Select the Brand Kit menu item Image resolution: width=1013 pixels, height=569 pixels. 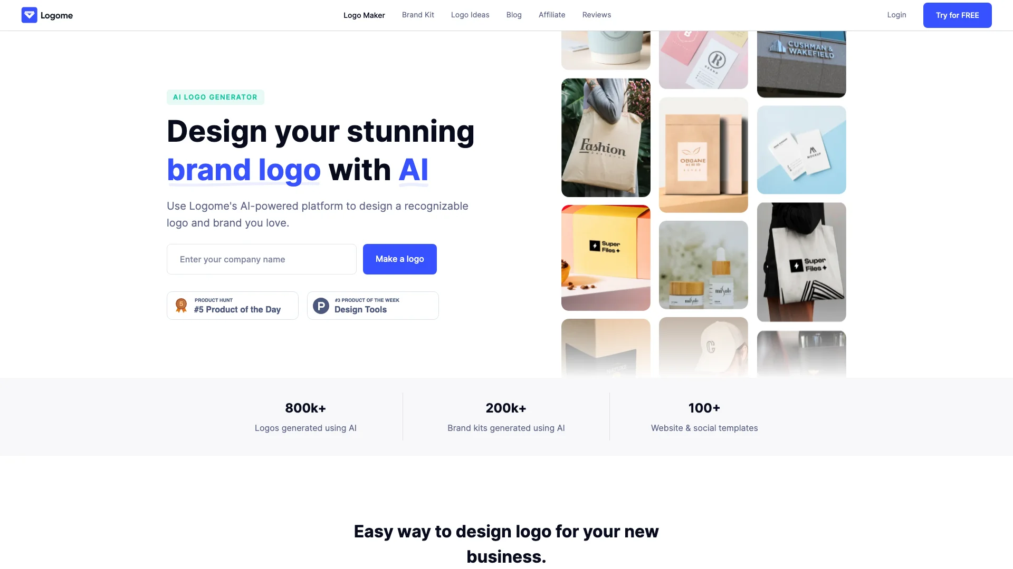(x=418, y=15)
